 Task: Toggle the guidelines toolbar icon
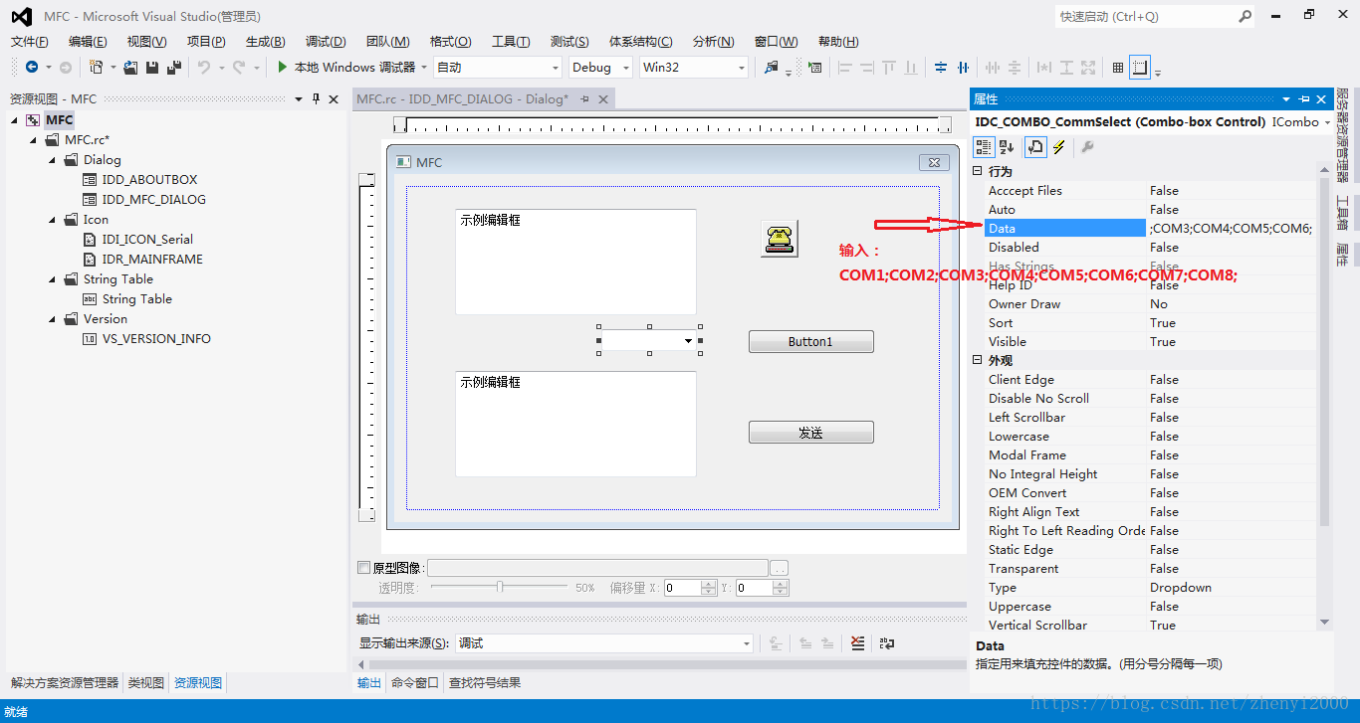tap(1140, 67)
